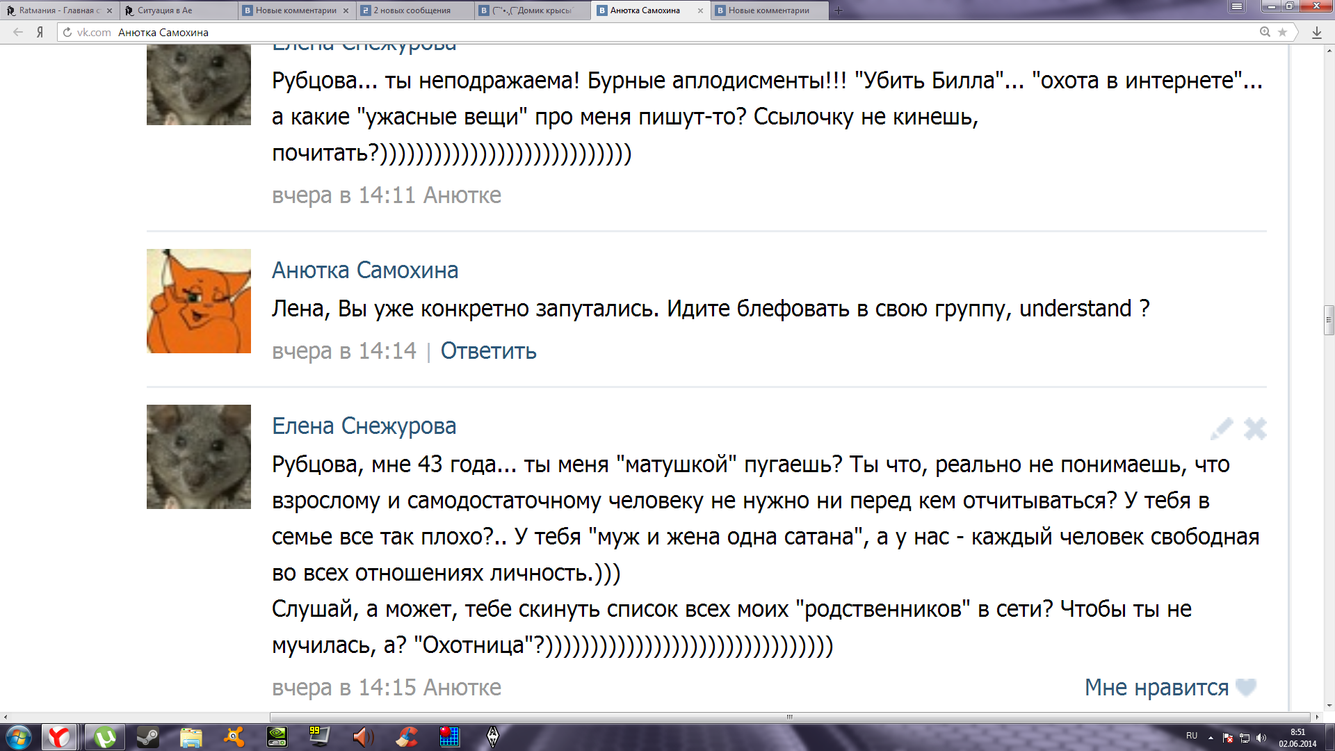Viewport: 1335px width, 751px height.
Task: Click the pencil edit comment icon
Action: pos(1222,428)
